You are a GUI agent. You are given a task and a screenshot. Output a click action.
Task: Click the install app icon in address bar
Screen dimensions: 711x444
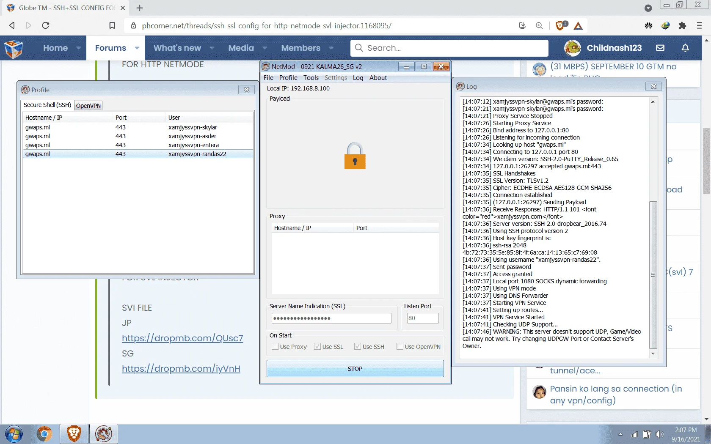[x=522, y=26]
